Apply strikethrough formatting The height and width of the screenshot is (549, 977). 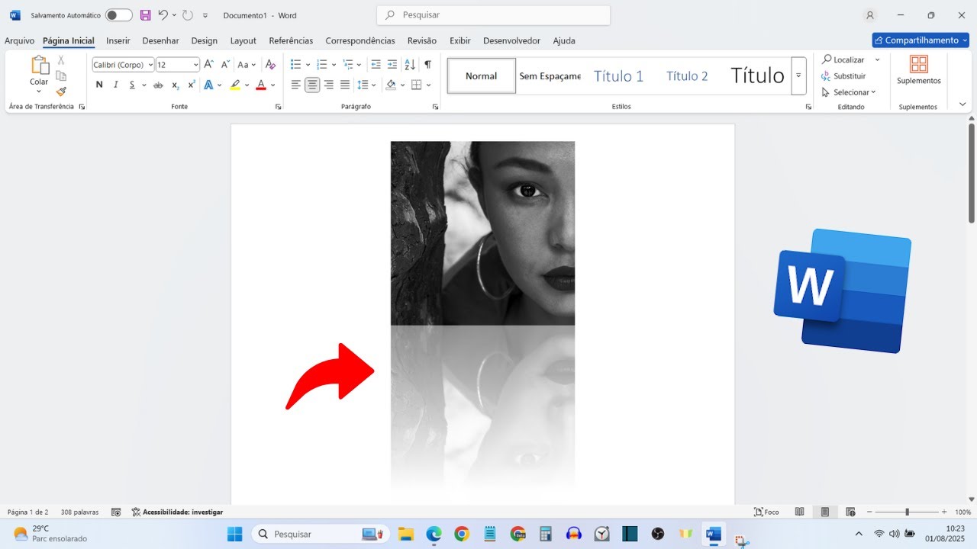pyautogui.click(x=158, y=85)
